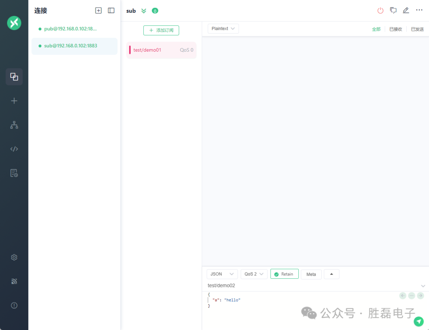Click the green send message button

point(419,321)
